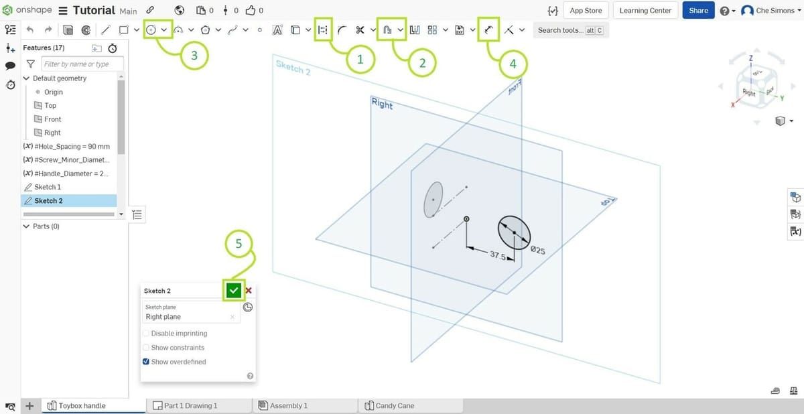Screen dimensions: 804x414
Task: Click the stopwatch icon in Features header
Action: point(113,48)
